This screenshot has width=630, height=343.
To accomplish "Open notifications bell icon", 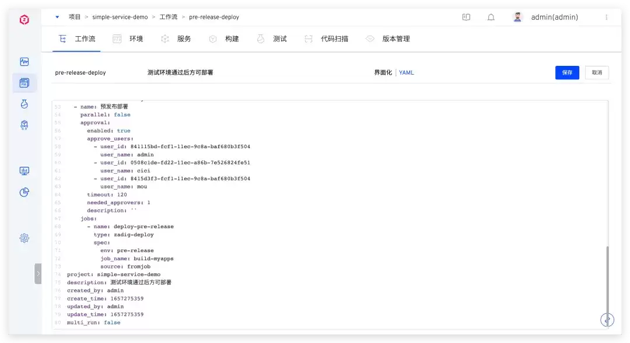I will 491,17.
